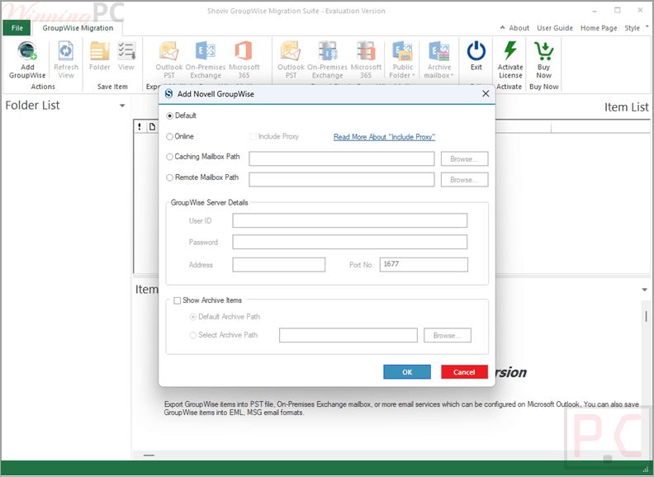
Task: Click the Activate License icon
Action: click(x=510, y=51)
